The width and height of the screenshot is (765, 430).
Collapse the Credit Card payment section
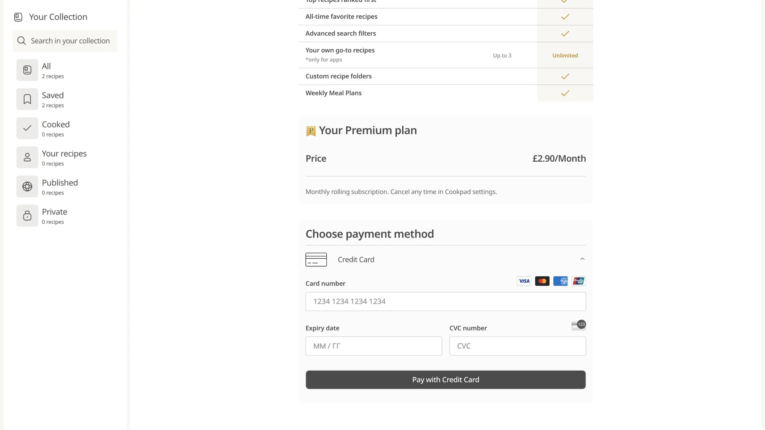(x=582, y=259)
